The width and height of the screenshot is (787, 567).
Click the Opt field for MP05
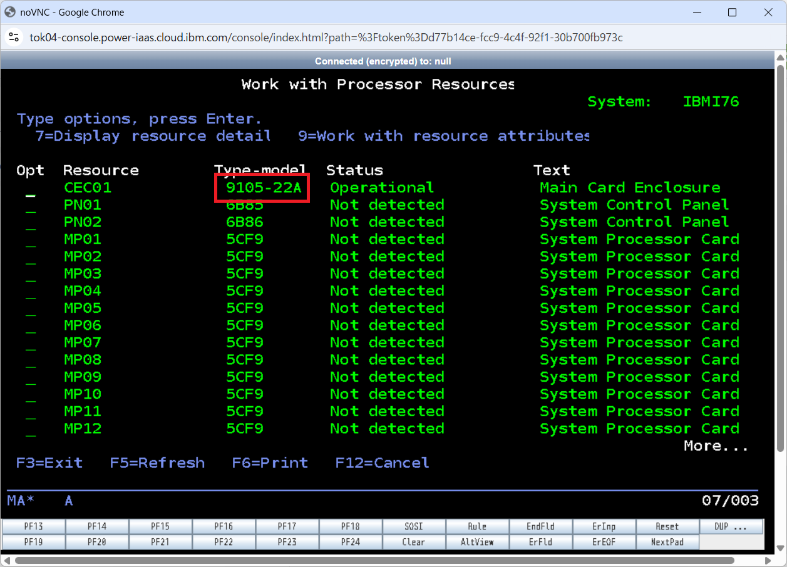[31, 309]
